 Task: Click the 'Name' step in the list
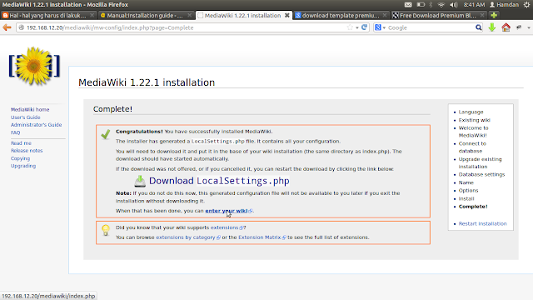coord(466,182)
